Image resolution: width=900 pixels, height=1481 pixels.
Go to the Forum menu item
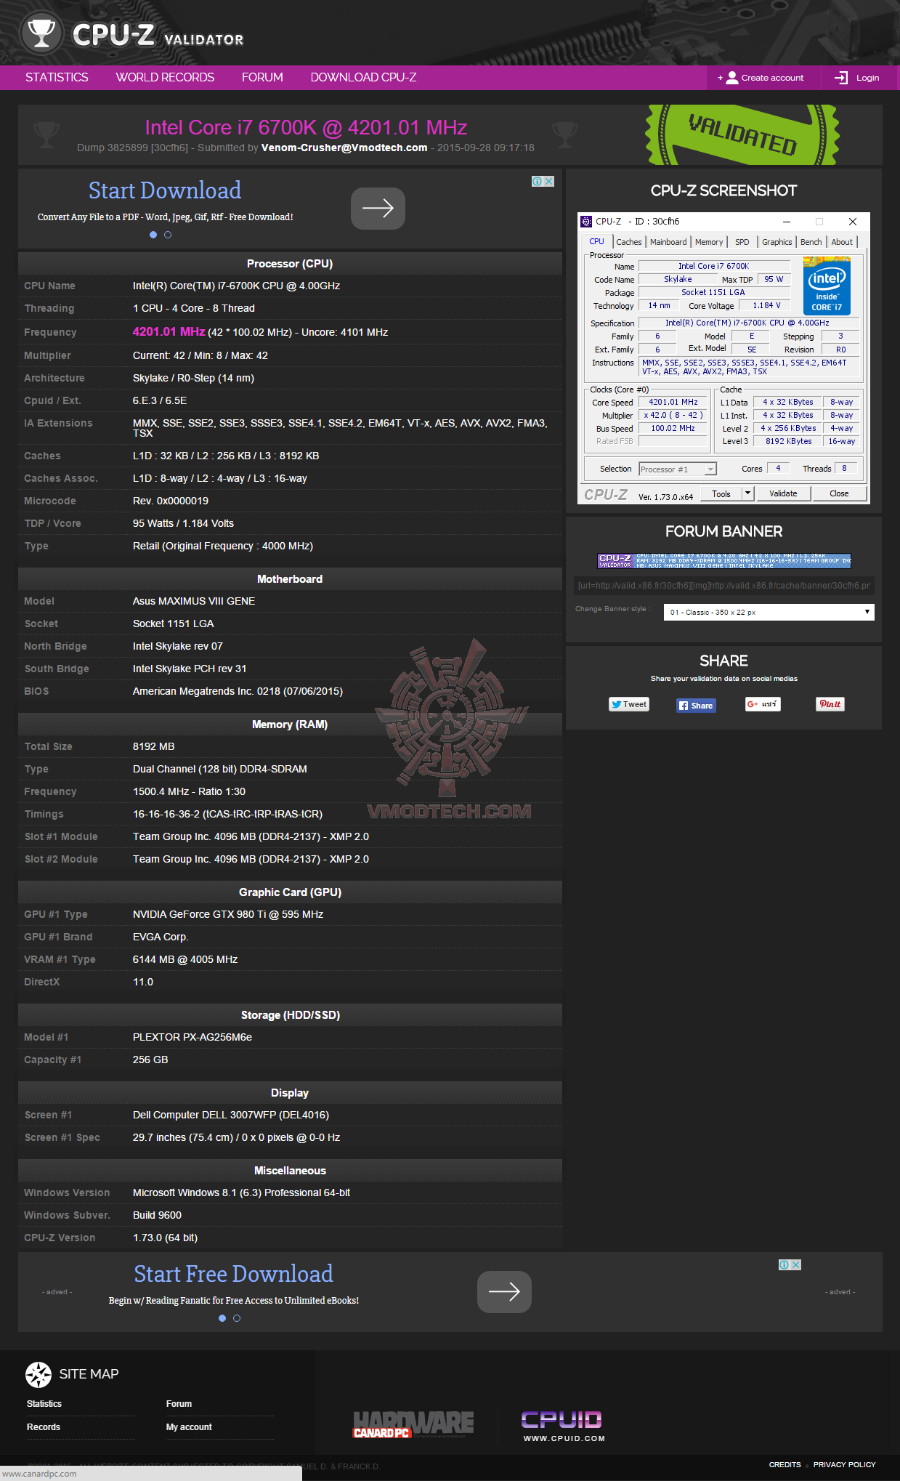pos(262,78)
